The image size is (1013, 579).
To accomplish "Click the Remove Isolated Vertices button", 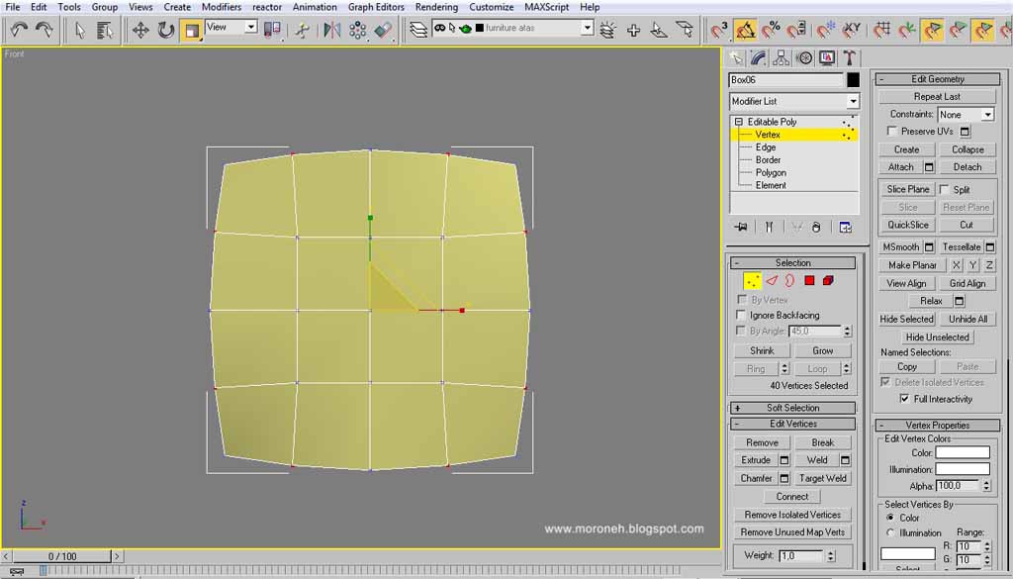I will coord(792,515).
